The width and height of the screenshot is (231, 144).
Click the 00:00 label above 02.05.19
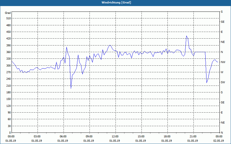coord(219,137)
